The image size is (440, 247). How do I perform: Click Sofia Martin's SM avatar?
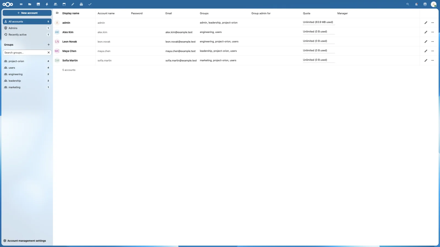click(57, 60)
